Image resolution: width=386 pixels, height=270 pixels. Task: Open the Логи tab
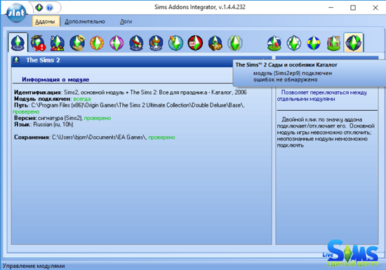pyautogui.click(x=126, y=22)
